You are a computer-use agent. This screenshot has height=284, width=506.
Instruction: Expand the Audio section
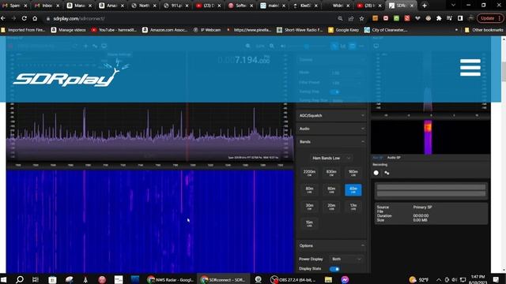click(331, 129)
